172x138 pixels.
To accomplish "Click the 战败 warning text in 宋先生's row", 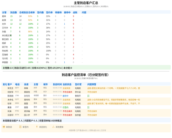I will pos(114,88).
